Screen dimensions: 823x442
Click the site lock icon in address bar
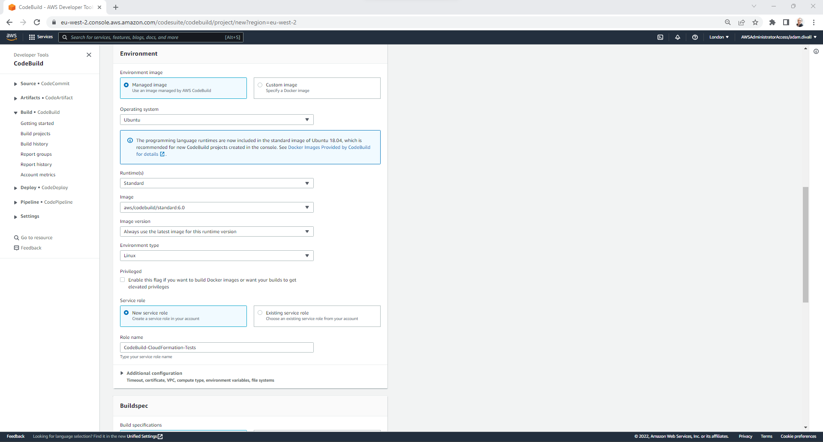(54, 22)
